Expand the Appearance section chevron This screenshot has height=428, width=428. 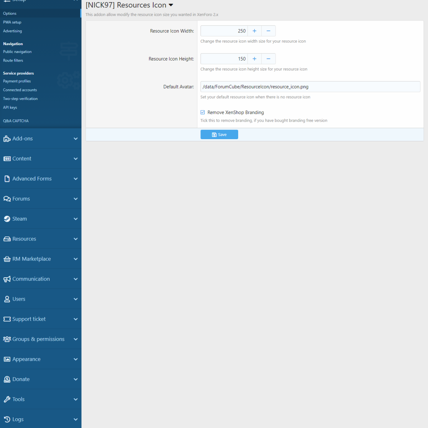pyautogui.click(x=76, y=359)
